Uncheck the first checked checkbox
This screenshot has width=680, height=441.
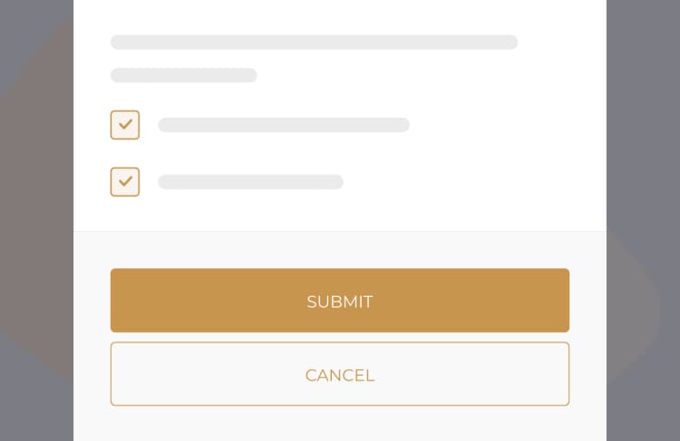125,125
